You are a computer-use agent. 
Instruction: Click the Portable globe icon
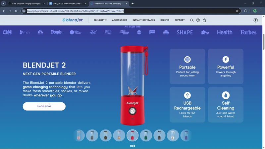187,60
